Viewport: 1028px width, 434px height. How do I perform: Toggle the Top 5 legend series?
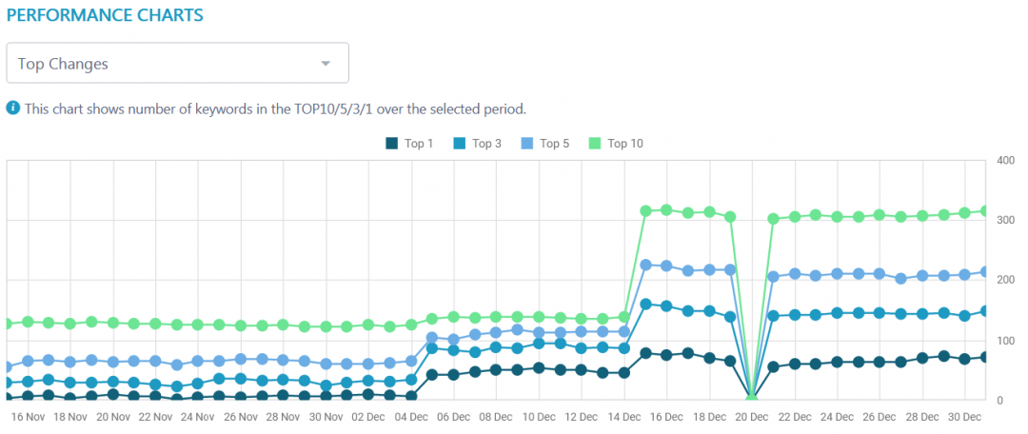[x=554, y=144]
